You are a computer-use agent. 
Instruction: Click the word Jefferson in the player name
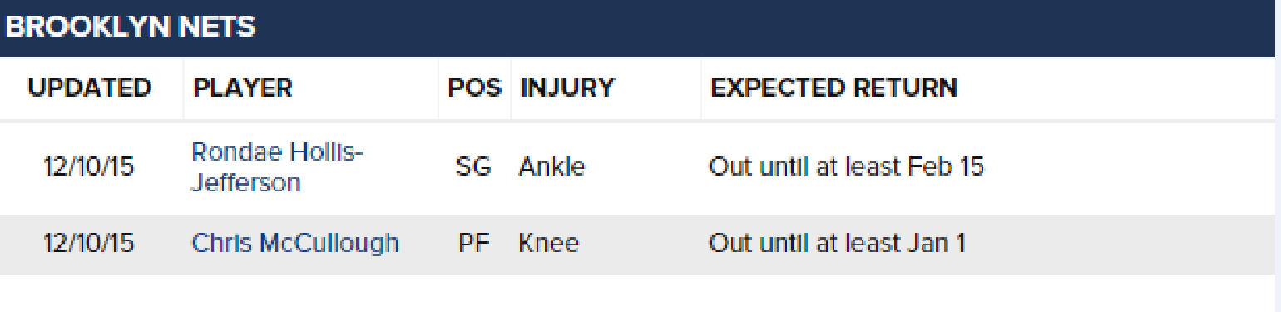point(246,182)
